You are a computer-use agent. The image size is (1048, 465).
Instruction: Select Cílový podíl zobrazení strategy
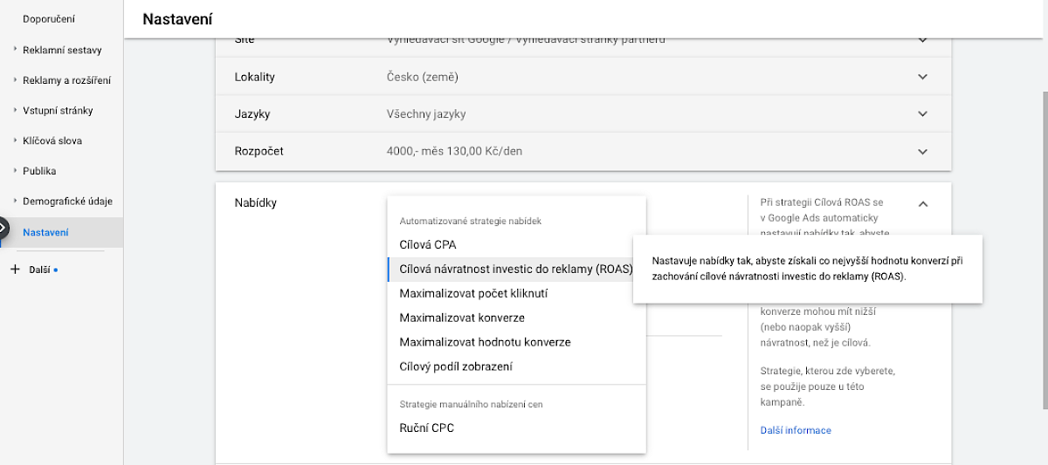click(x=456, y=366)
